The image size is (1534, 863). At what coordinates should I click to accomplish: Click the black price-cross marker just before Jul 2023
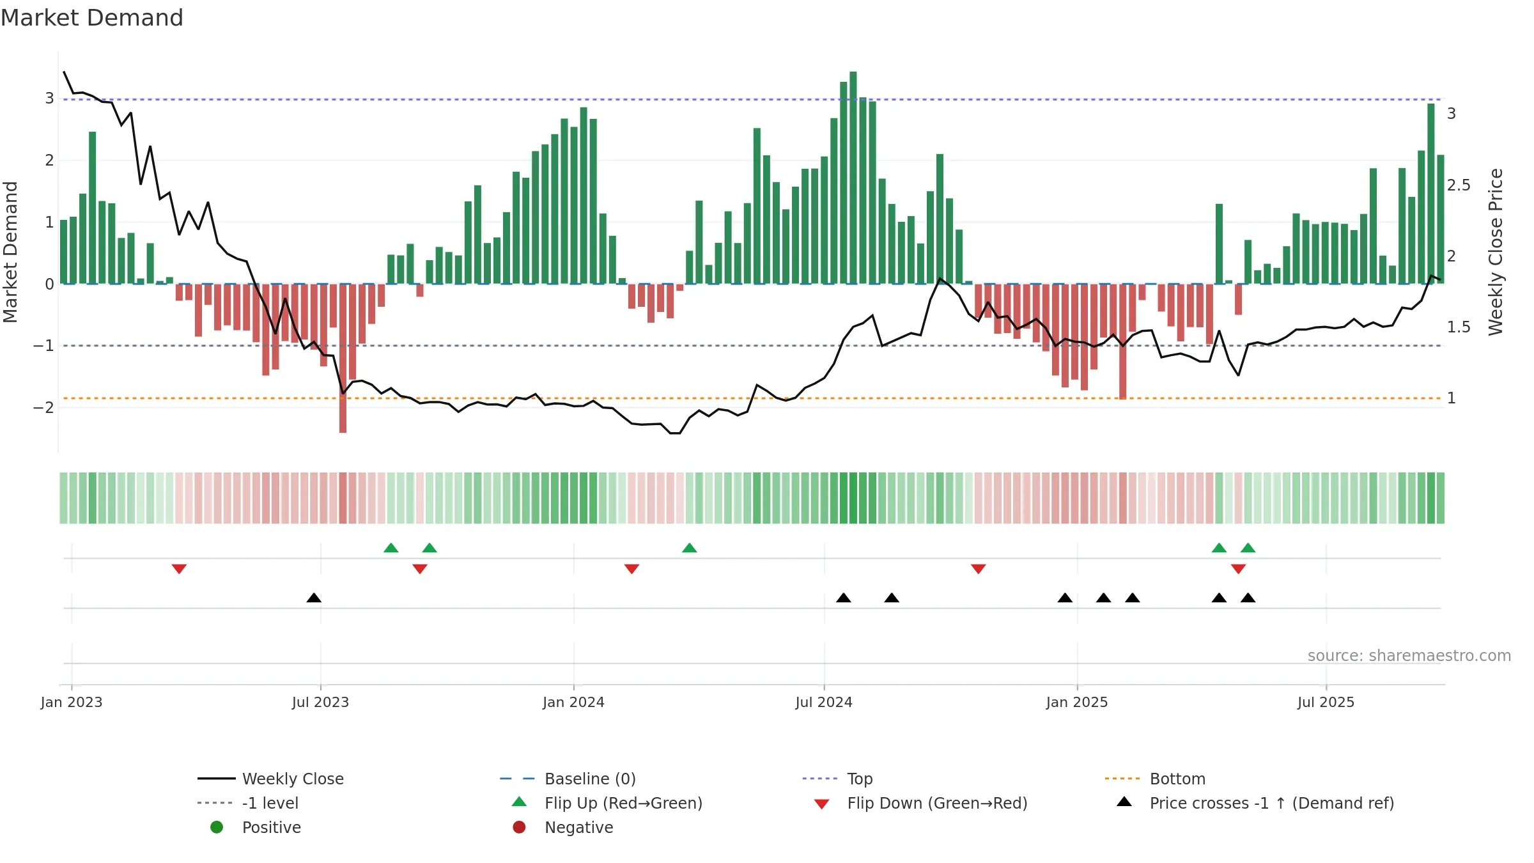click(314, 598)
